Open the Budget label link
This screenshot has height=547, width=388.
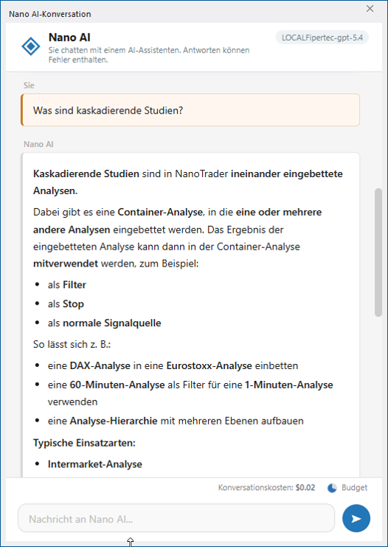pos(354,488)
